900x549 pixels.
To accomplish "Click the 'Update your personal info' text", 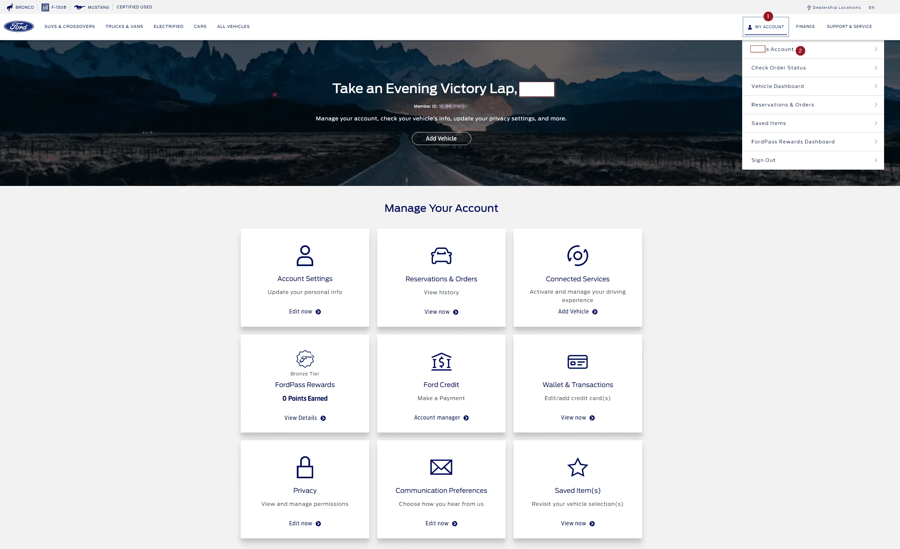I will point(305,292).
